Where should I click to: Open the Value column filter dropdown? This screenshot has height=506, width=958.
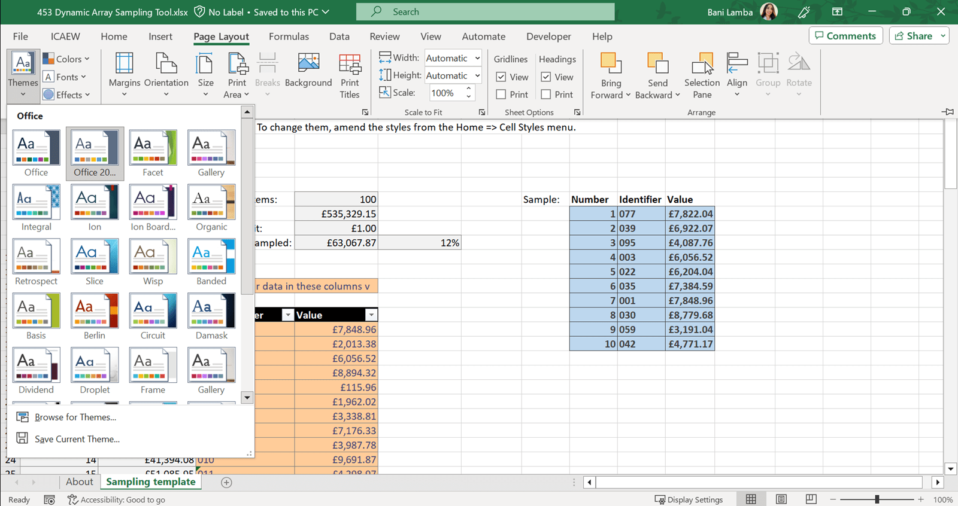point(371,315)
